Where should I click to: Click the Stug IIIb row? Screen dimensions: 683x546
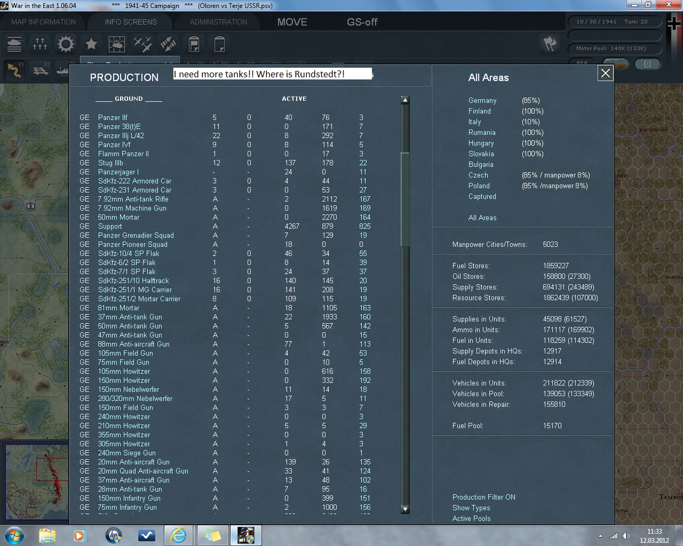point(222,163)
